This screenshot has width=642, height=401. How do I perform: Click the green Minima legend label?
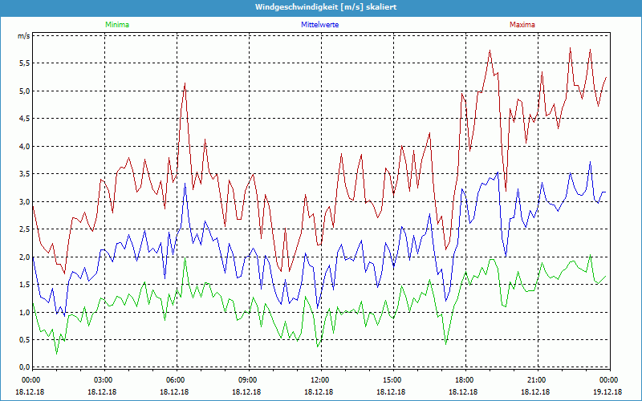(117, 25)
